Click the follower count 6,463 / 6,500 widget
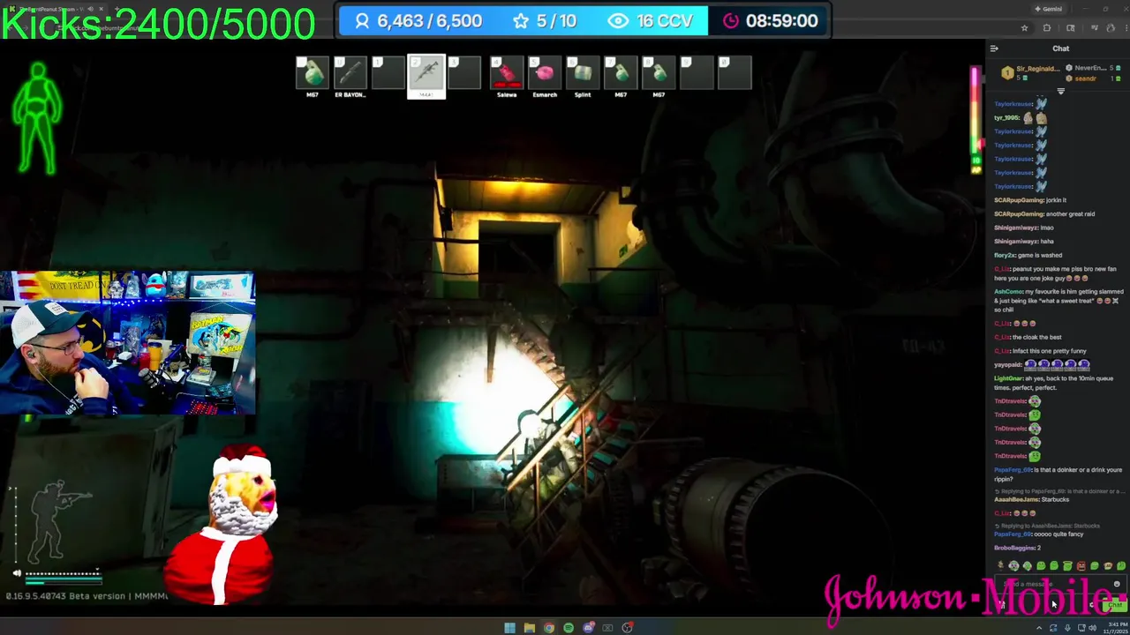Viewport: 1130px width, 635px height. click(418, 20)
